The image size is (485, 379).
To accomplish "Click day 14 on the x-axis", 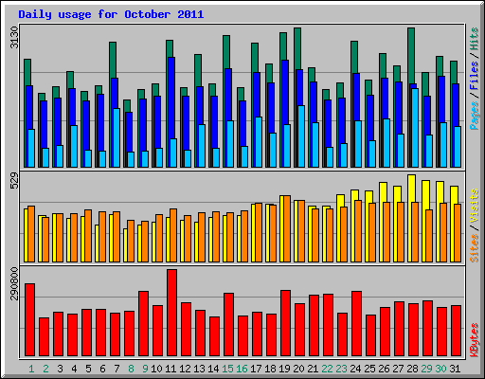I will (x=213, y=369).
